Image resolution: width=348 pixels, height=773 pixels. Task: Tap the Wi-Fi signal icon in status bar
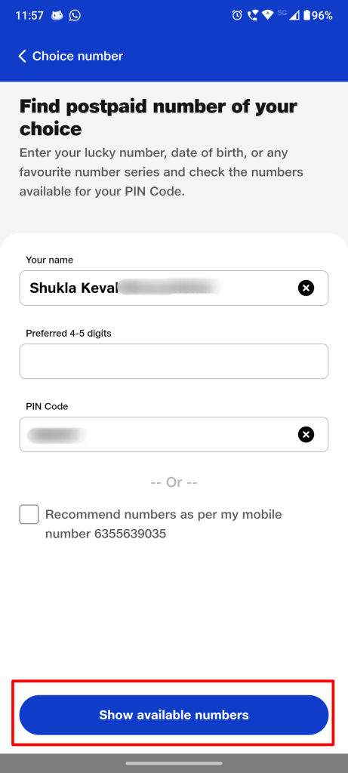coord(268,15)
